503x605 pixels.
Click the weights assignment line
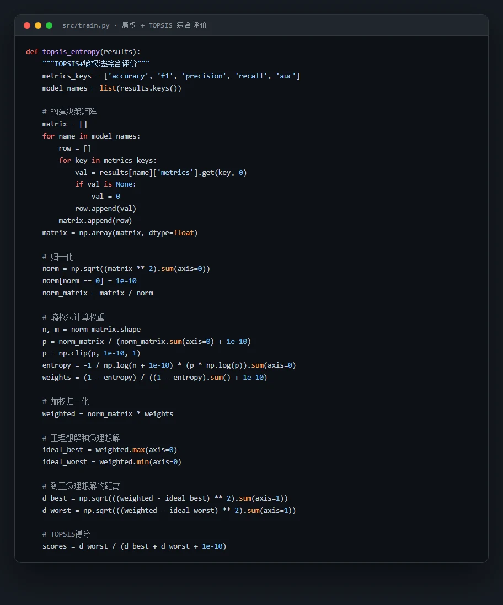pos(154,378)
